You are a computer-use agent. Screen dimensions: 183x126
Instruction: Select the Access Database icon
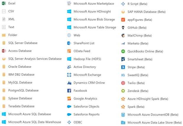(4, 51)
